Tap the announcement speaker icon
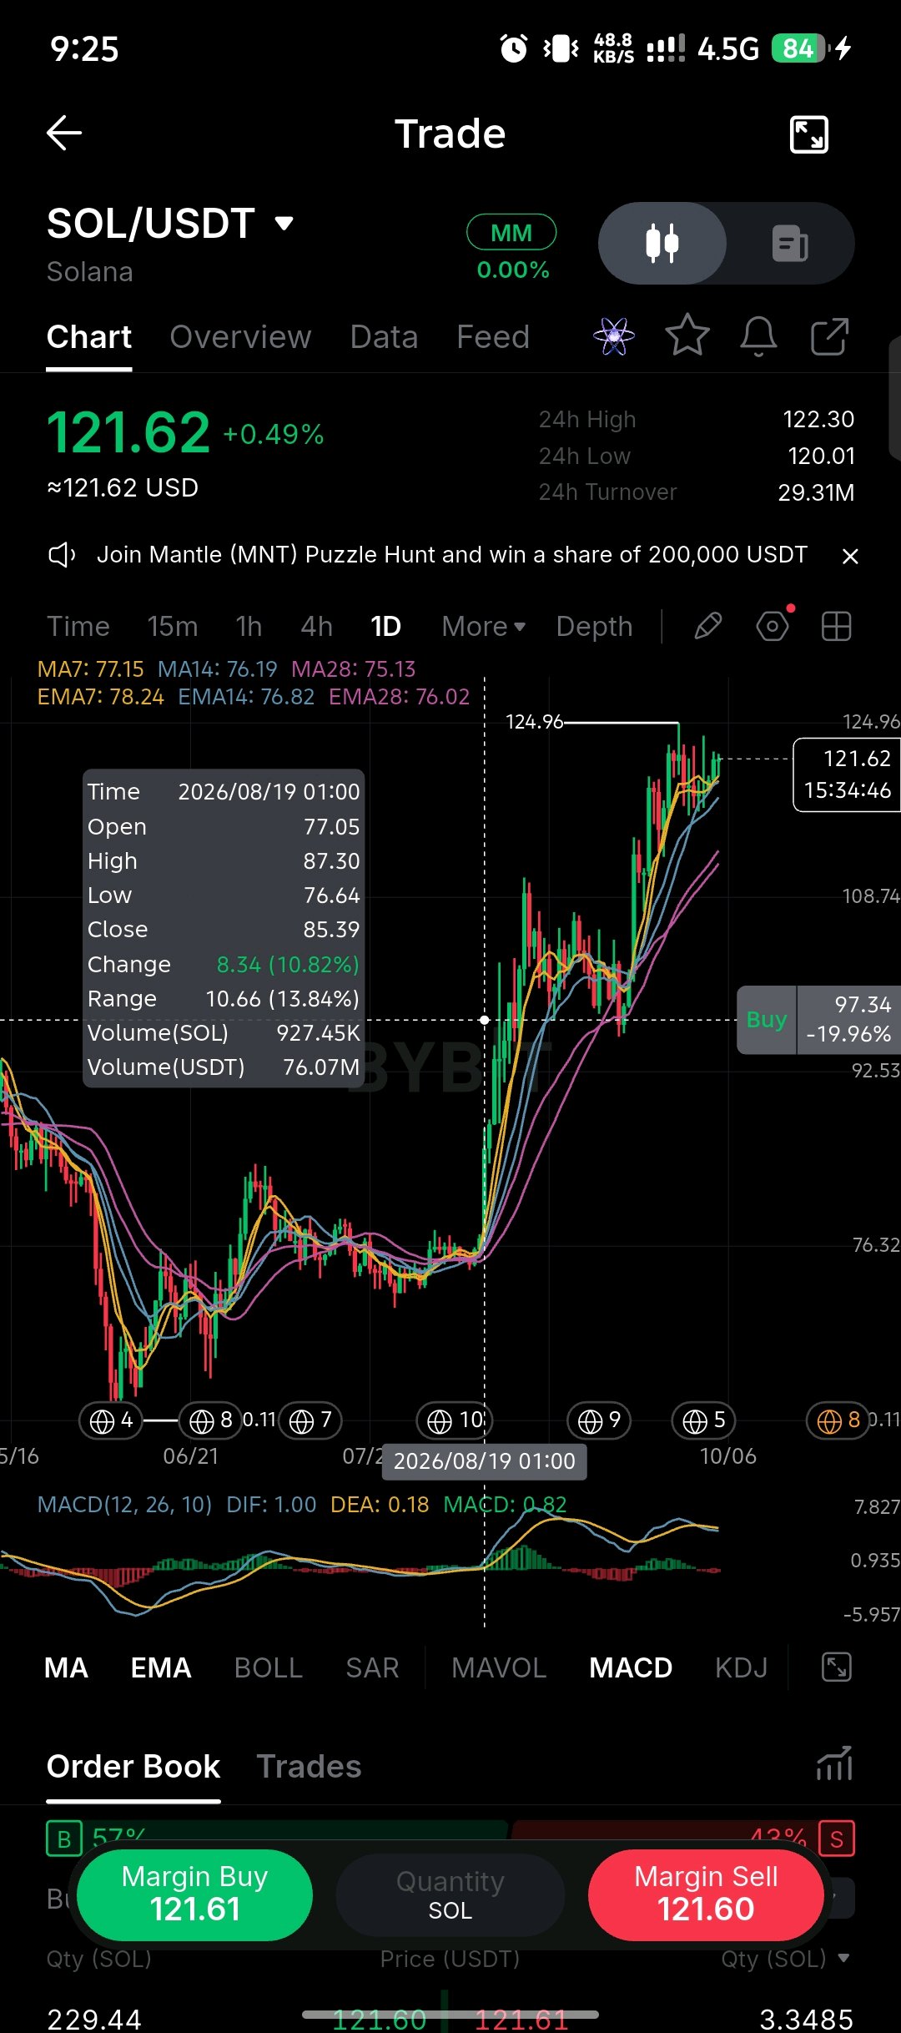The image size is (901, 2033). 62,555
